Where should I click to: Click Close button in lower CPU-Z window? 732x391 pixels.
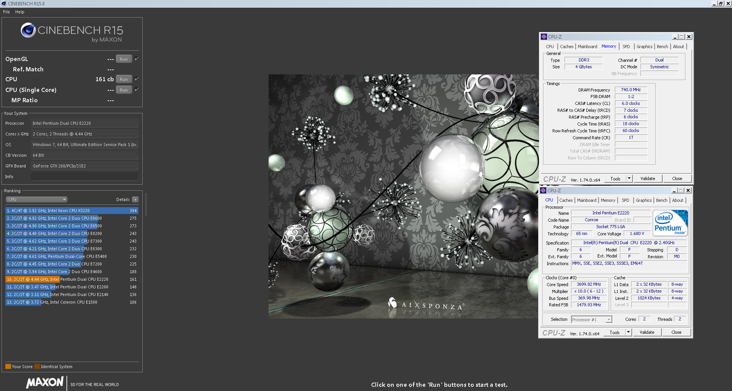click(676, 332)
